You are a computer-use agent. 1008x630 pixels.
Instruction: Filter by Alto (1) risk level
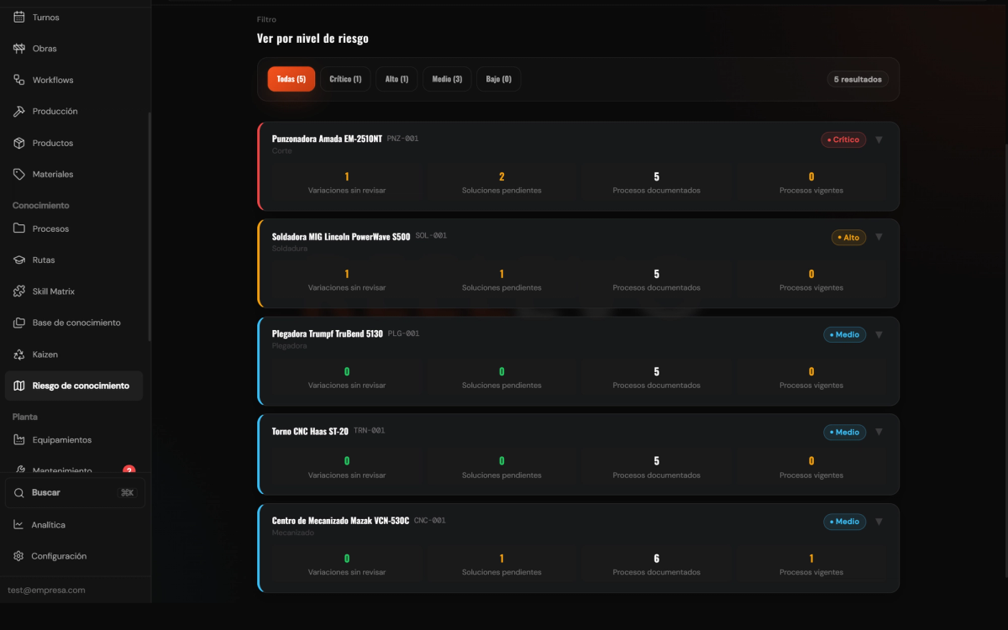396,79
